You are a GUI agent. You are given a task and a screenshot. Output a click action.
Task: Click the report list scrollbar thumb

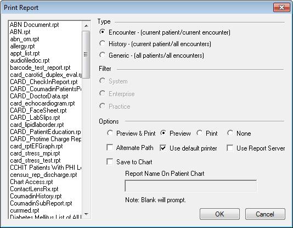point(86,54)
